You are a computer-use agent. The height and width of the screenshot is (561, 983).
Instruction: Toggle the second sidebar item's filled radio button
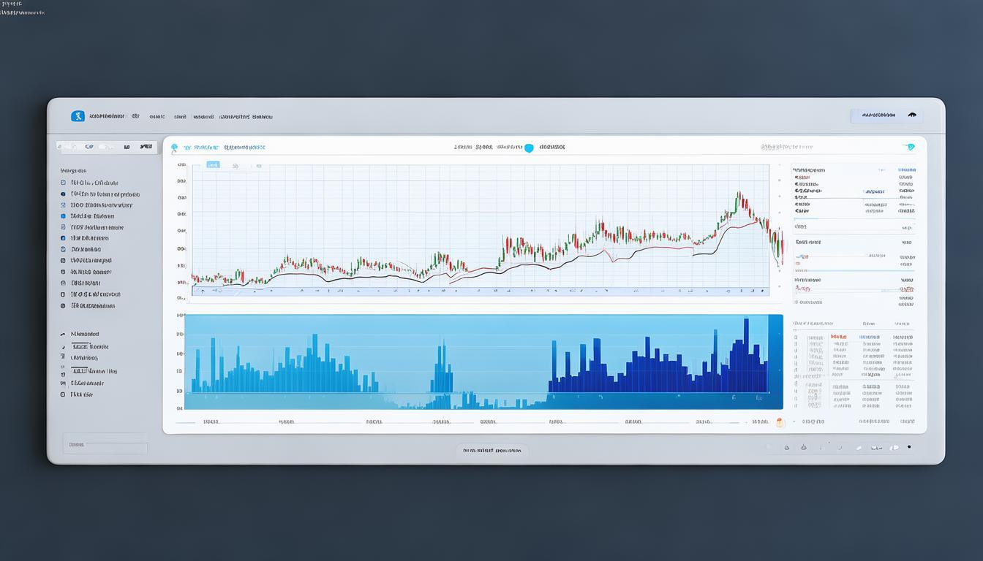tap(63, 194)
